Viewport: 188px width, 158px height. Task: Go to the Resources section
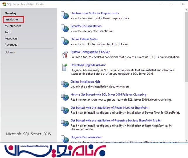pyautogui.click(x=11, y=38)
